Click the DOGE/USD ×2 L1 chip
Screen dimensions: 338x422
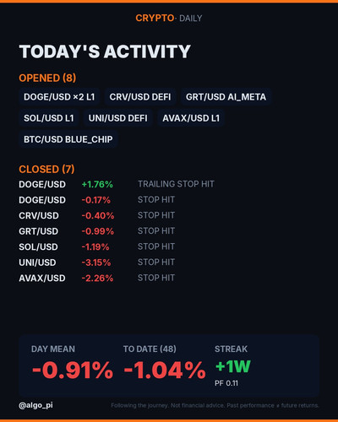[59, 97]
